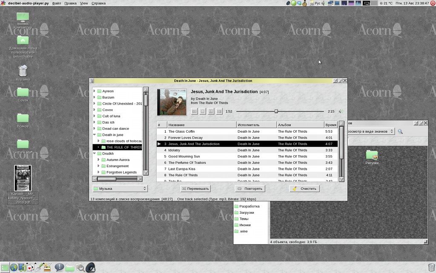Open the Правка menu

point(70,3)
